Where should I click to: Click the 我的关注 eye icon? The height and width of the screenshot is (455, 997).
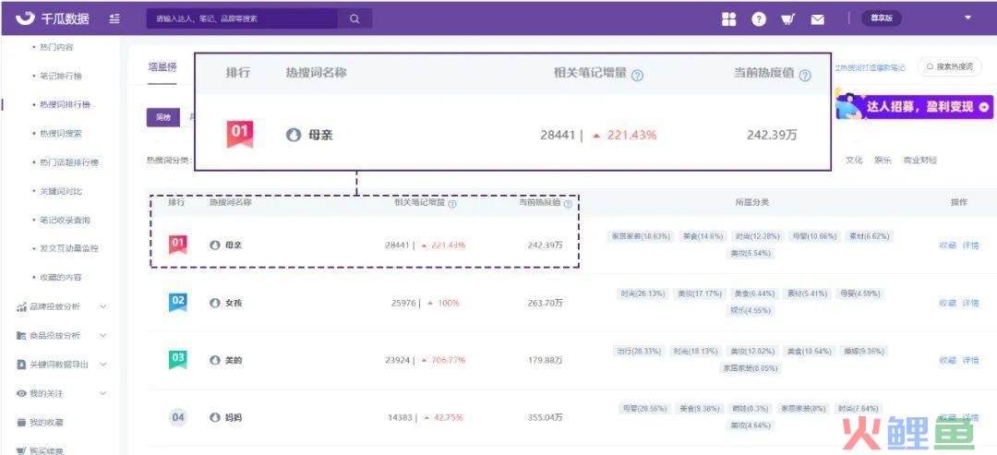tap(21, 394)
